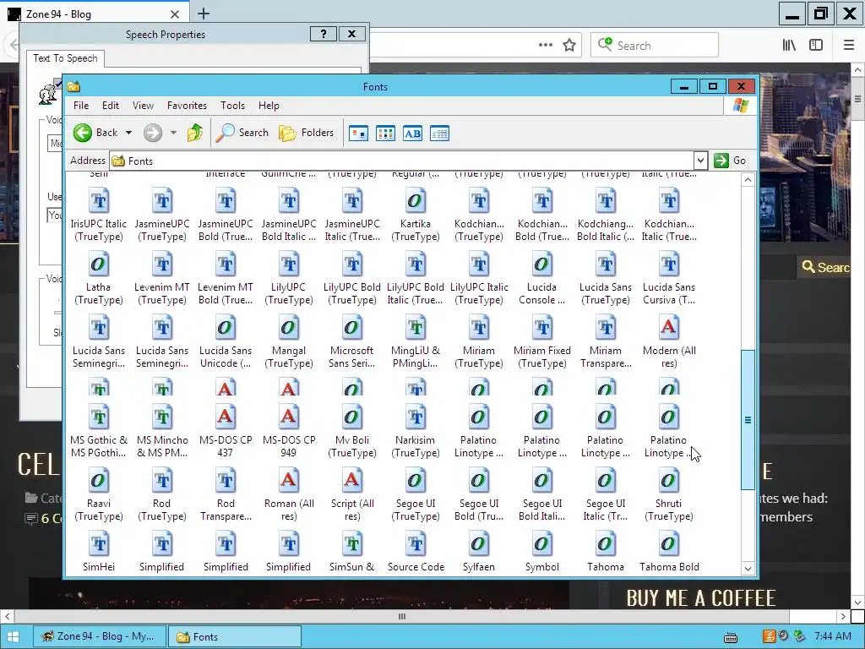Open the Search pane in Fonts window
The width and height of the screenshot is (865, 649).
pyautogui.click(x=242, y=133)
